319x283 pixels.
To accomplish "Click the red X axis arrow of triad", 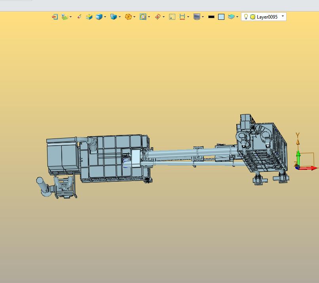I will [x=308, y=168].
